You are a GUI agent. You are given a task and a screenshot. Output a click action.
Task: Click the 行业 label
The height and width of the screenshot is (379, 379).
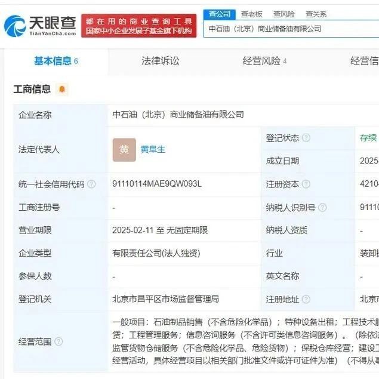click(274, 253)
